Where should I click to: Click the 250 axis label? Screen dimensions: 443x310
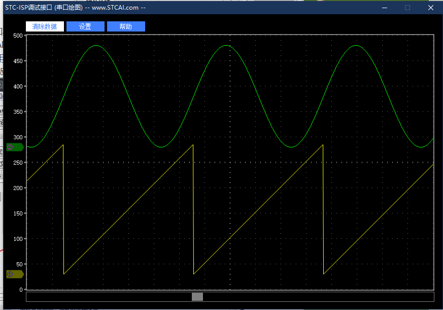point(18,163)
